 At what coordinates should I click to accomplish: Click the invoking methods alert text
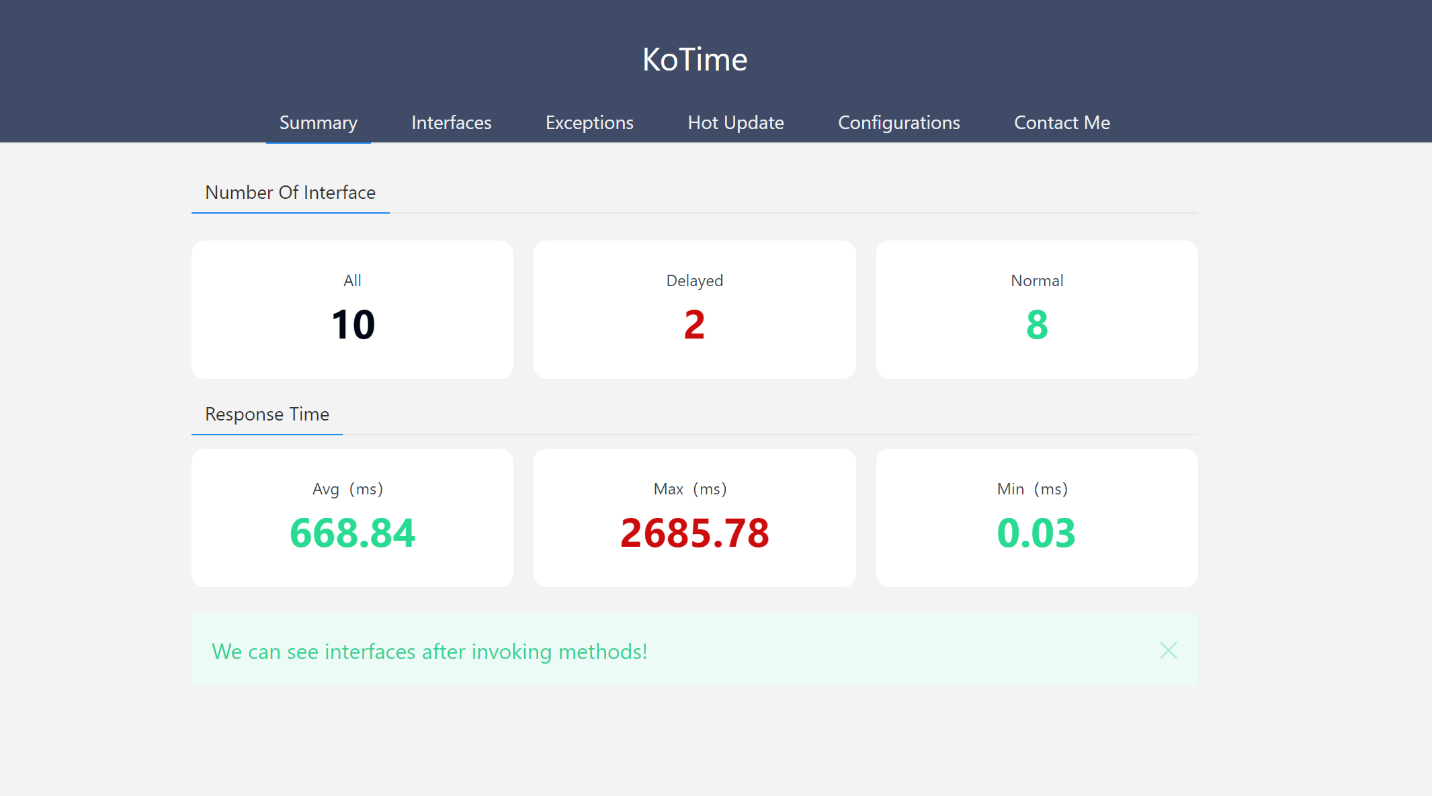tap(429, 652)
